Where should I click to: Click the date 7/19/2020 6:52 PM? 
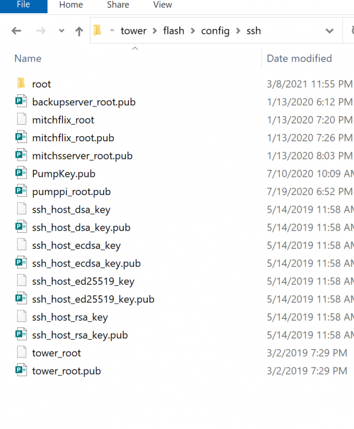point(310,192)
